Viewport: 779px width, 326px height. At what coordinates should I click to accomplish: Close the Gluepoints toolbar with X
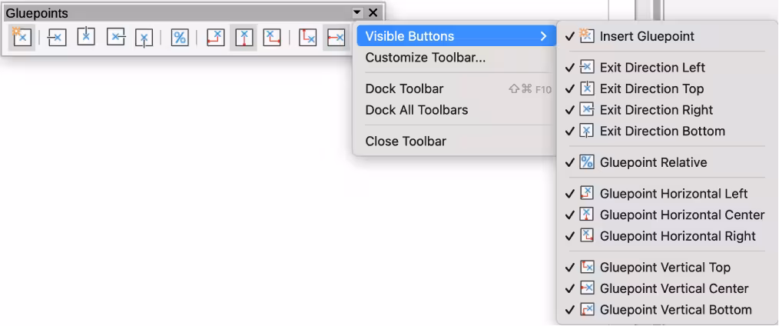click(x=373, y=13)
